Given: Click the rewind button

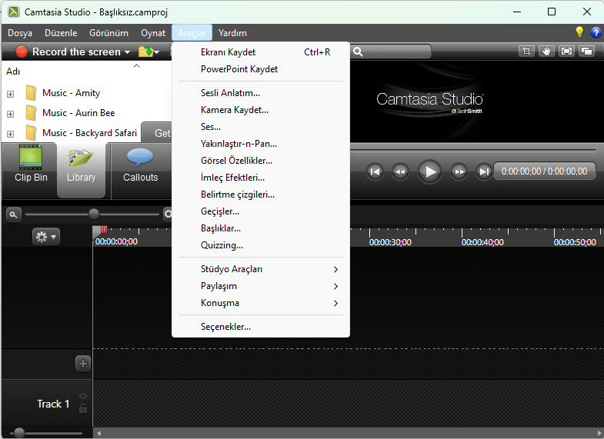Looking at the screenshot, I should 400,171.
